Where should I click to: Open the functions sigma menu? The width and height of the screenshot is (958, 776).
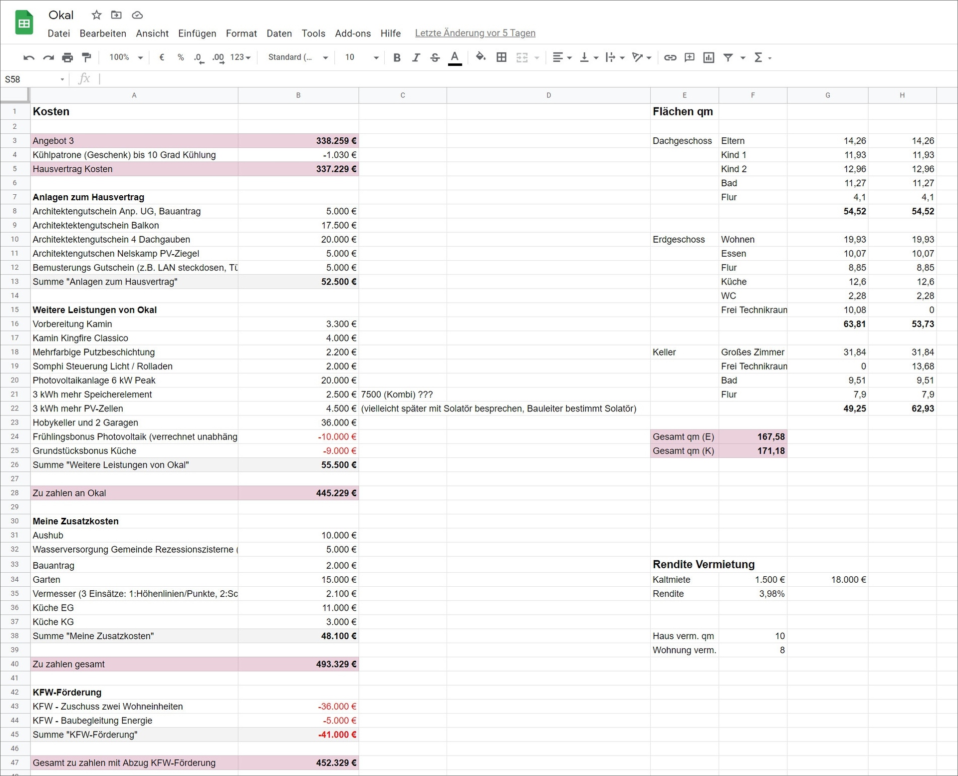(762, 57)
